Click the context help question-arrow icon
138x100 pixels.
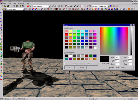click(23, 6)
